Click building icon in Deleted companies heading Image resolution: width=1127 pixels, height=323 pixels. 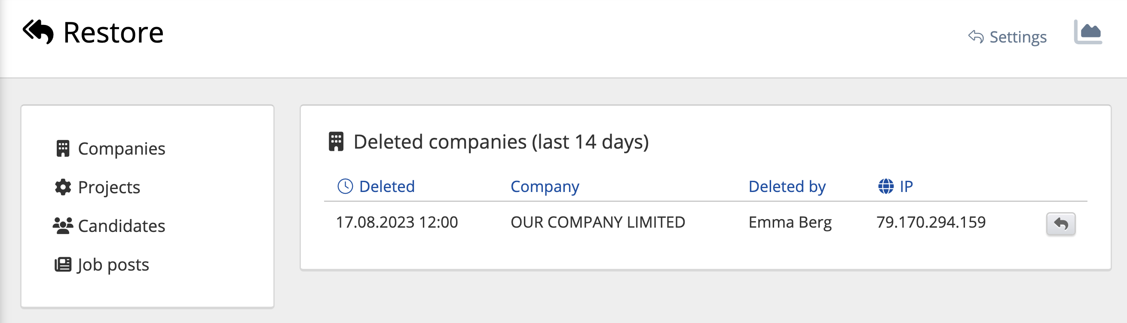336,142
